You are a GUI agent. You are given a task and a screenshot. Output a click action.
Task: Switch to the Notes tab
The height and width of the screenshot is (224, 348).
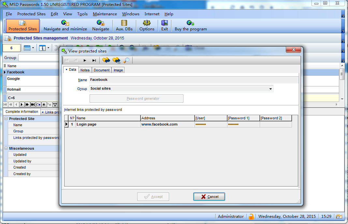point(85,70)
